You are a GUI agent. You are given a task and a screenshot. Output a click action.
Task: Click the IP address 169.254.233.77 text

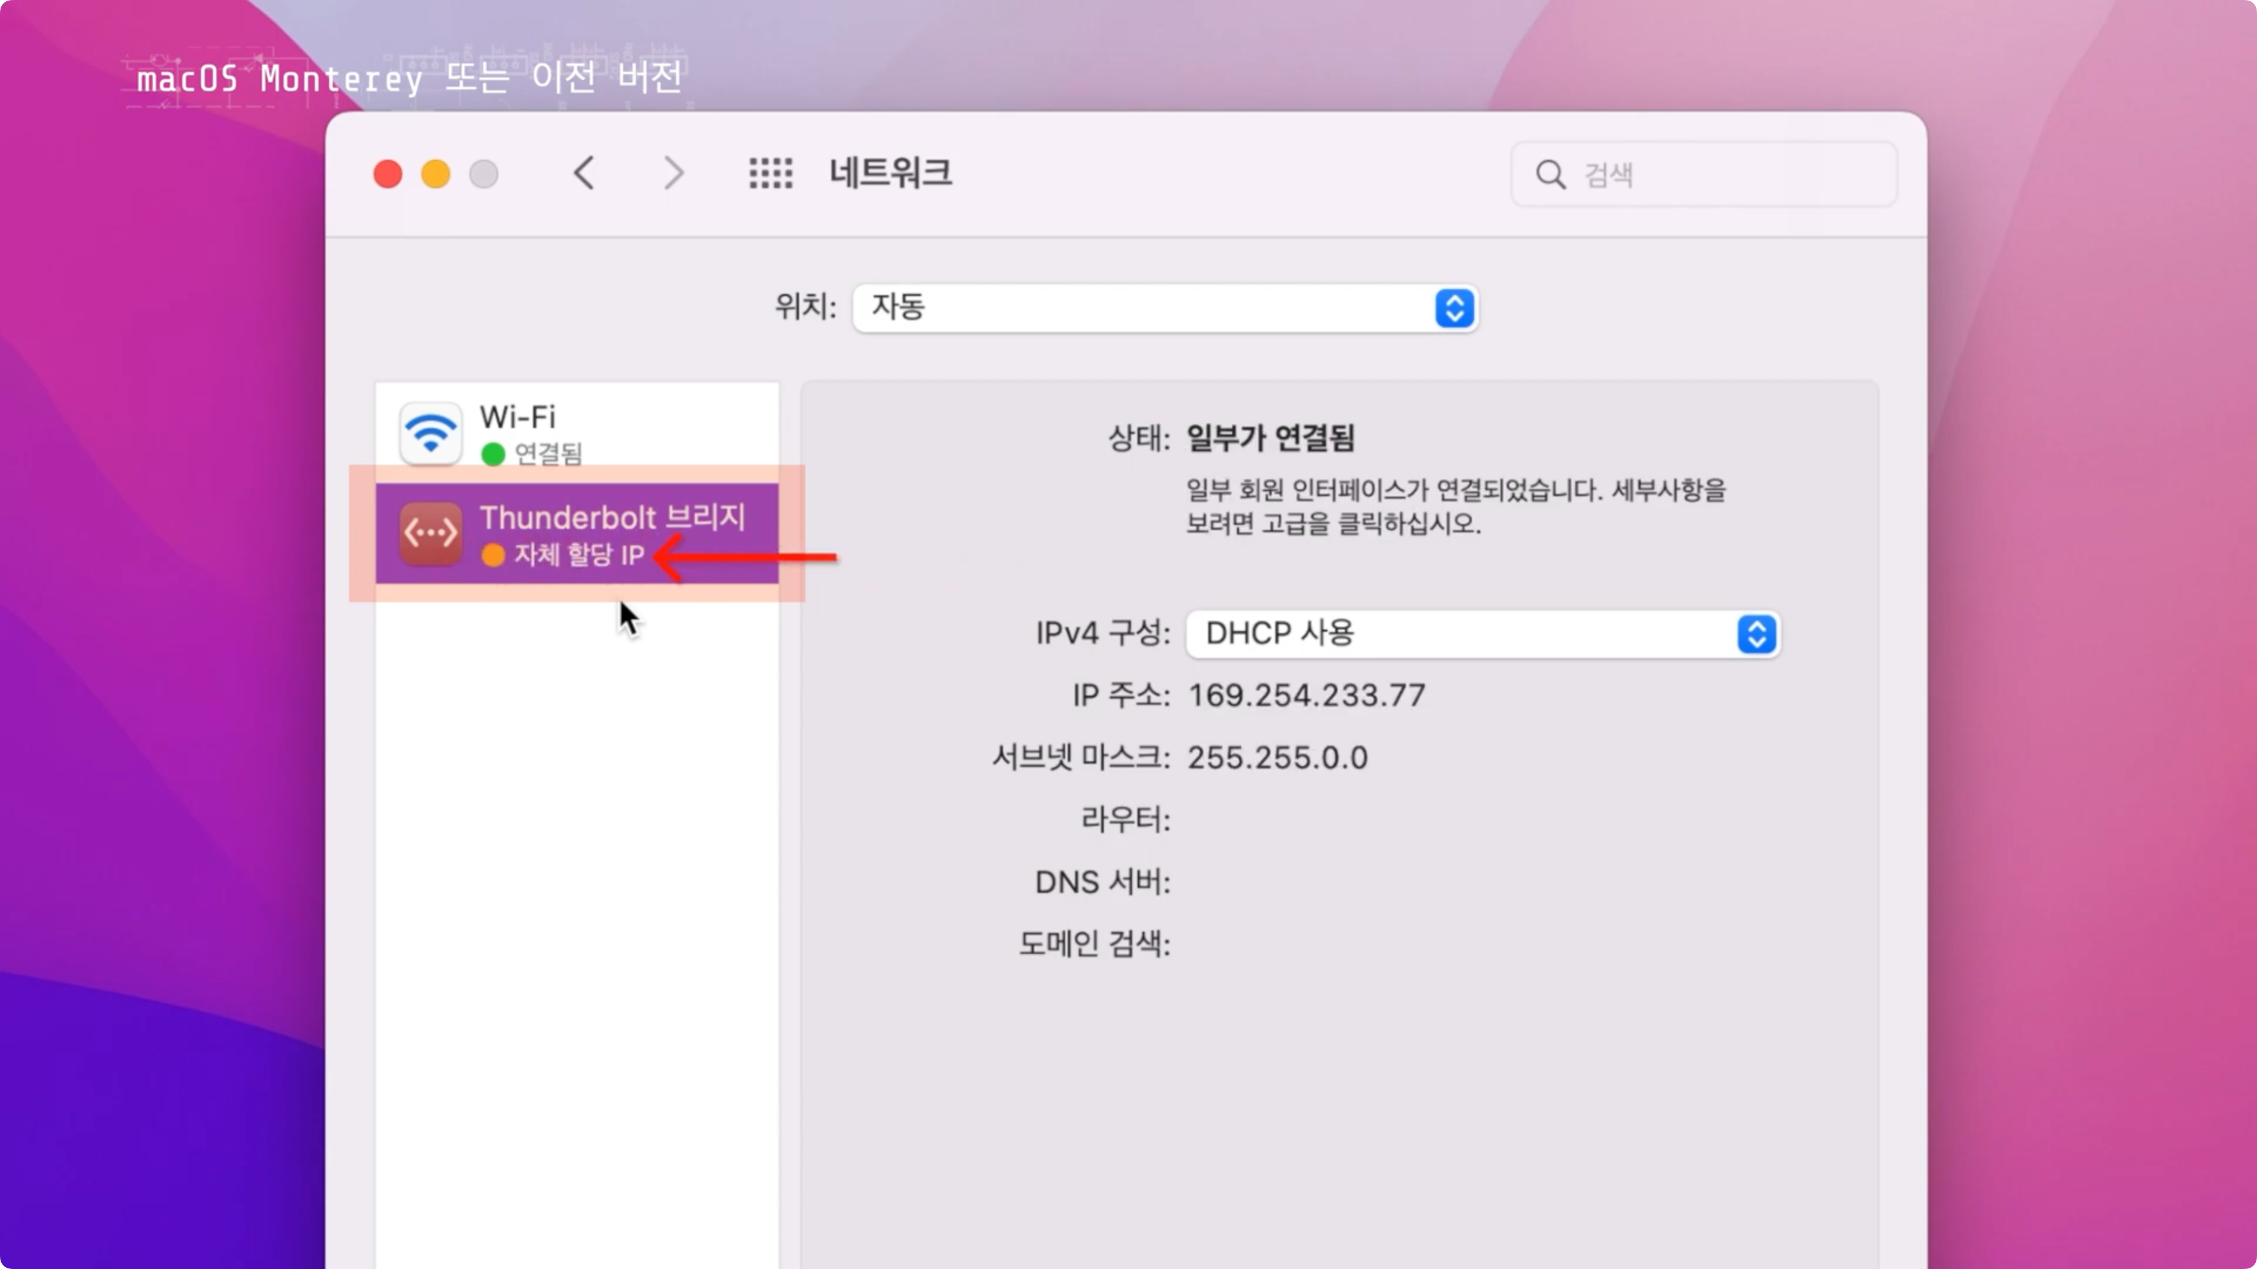(1307, 696)
